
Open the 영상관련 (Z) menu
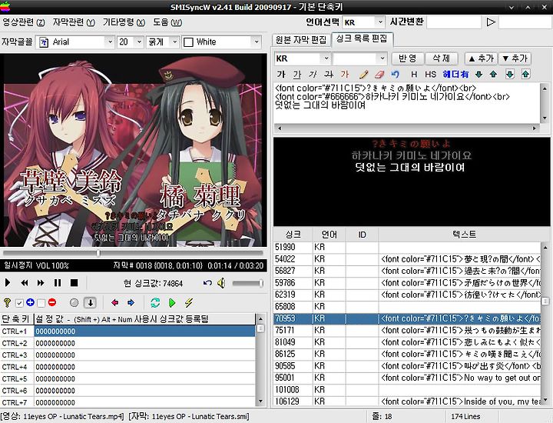pyautogui.click(x=24, y=22)
